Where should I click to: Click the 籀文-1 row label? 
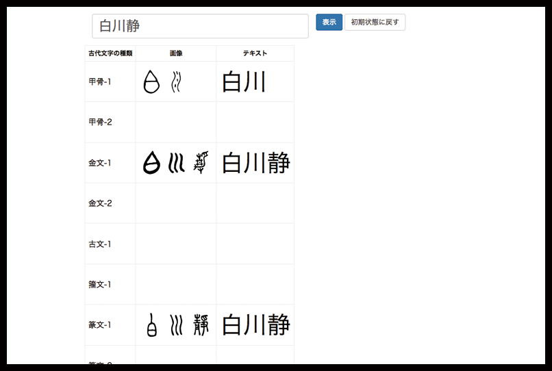tap(100, 284)
